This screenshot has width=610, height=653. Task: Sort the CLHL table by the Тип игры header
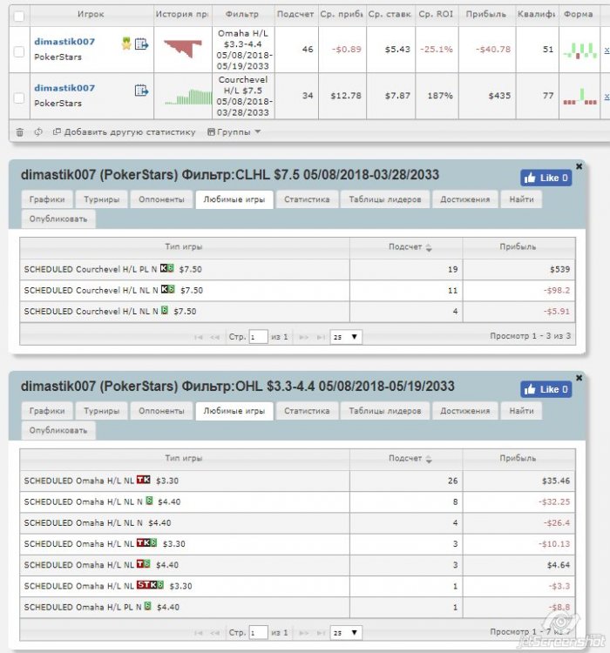pos(184,247)
